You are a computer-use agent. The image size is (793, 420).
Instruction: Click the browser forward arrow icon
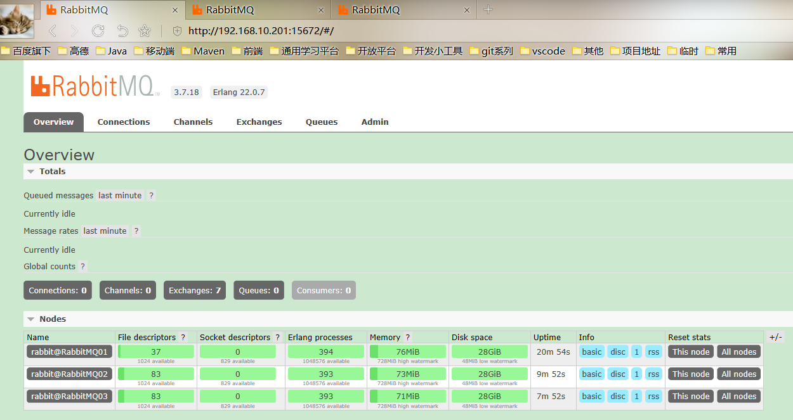coord(74,30)
